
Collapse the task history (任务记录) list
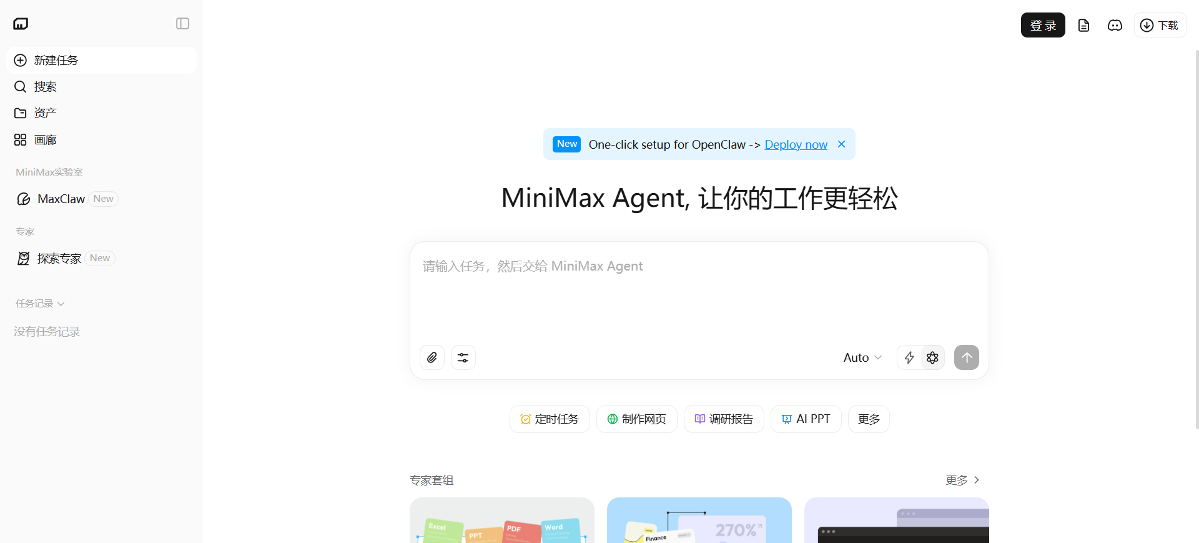pos(40,304)
